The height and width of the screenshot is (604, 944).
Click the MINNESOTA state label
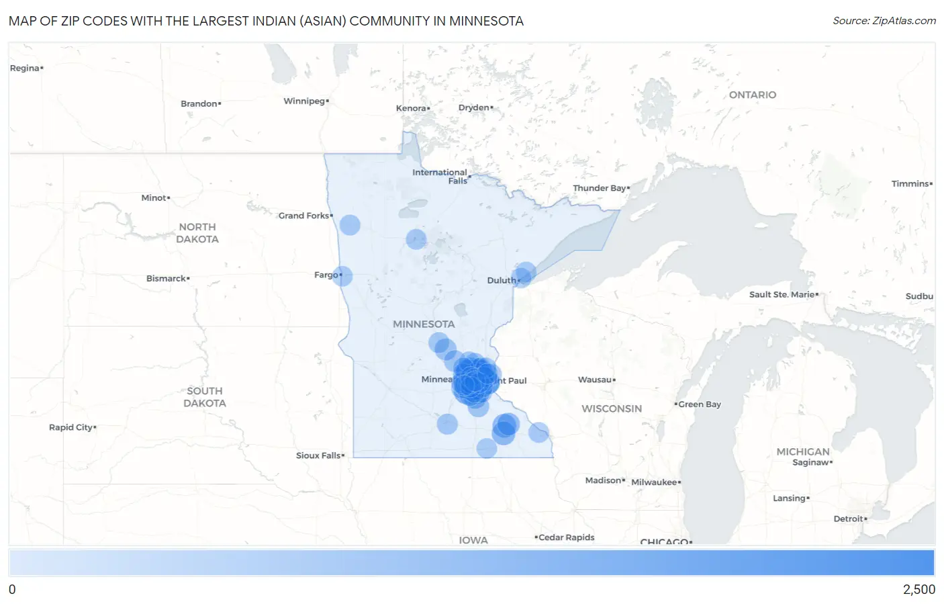click(424, 324)
